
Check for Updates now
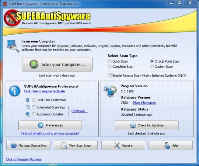click(x=147, y=125)
